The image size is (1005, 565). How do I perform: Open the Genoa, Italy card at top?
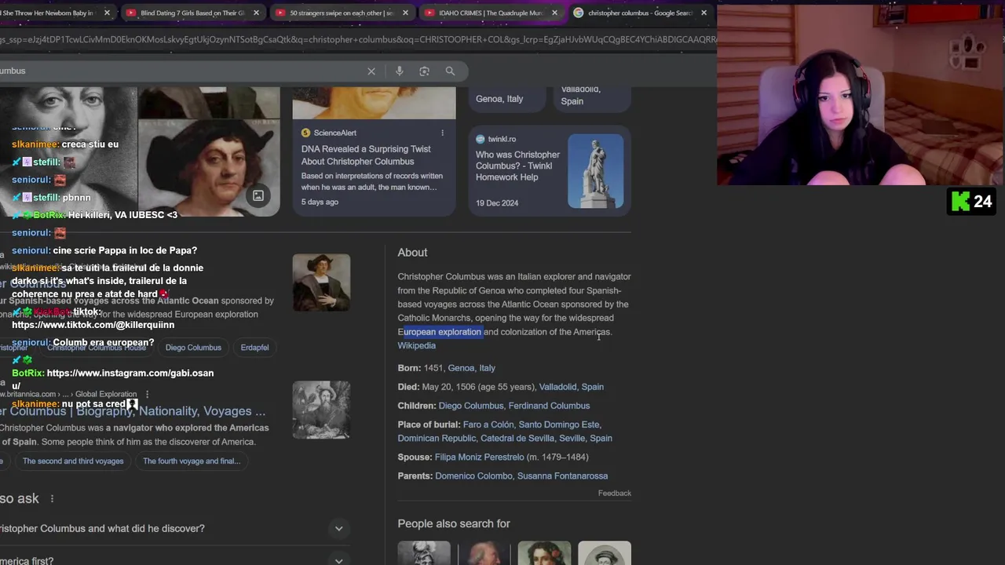click(508, 98)
